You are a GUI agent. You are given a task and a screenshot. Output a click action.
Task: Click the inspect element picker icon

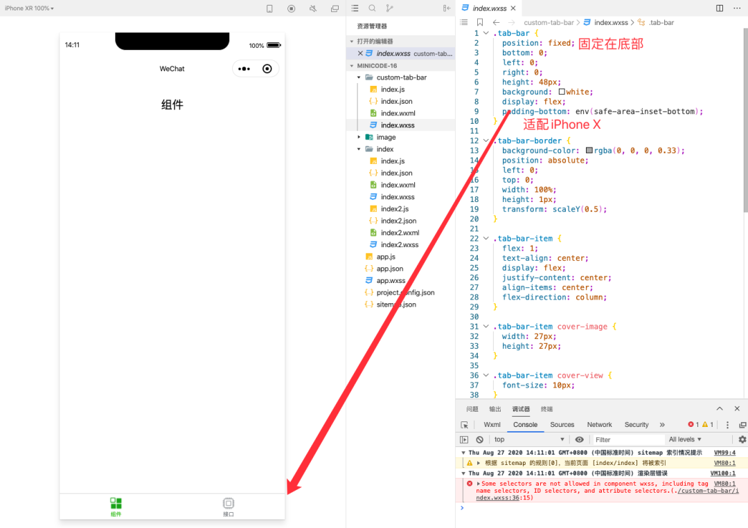(x=464, y=425)
